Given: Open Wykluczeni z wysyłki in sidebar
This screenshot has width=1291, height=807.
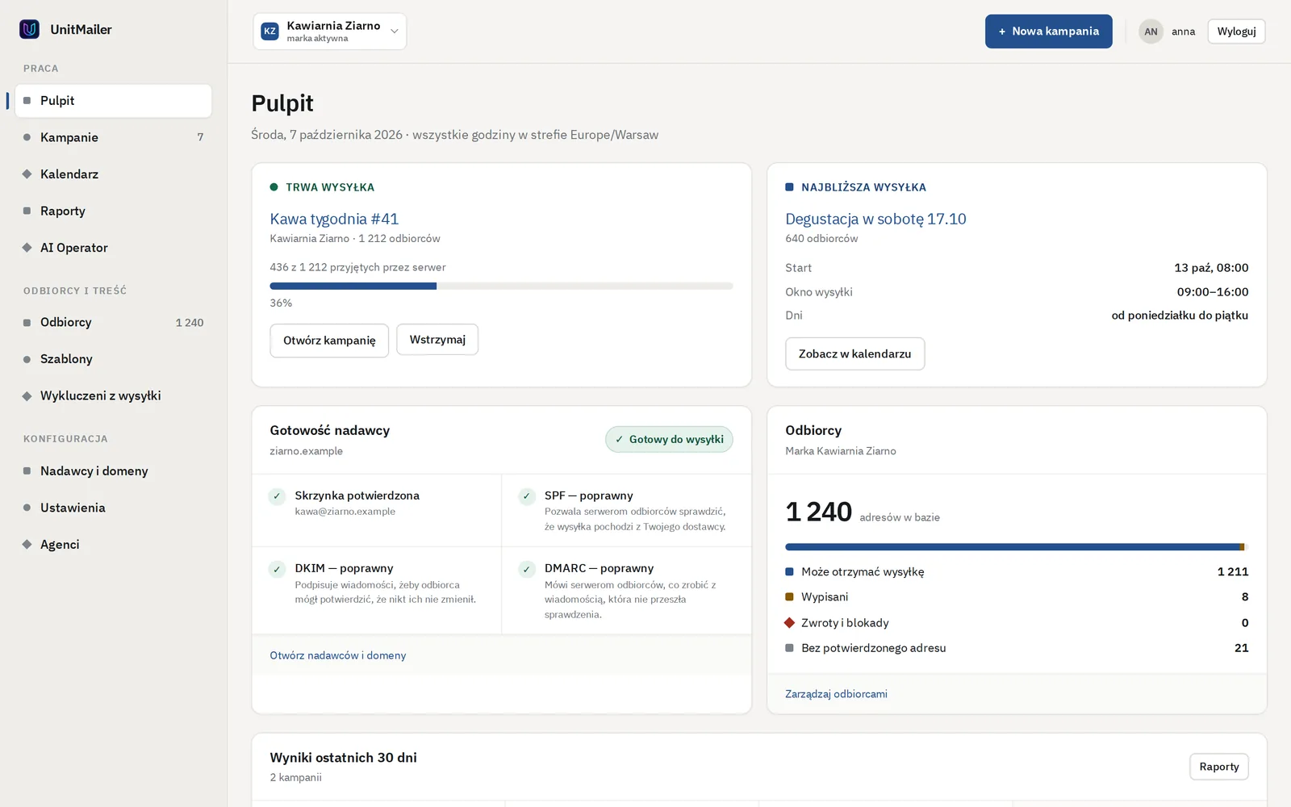Looking at the screenshot, I should click(113, 395).
